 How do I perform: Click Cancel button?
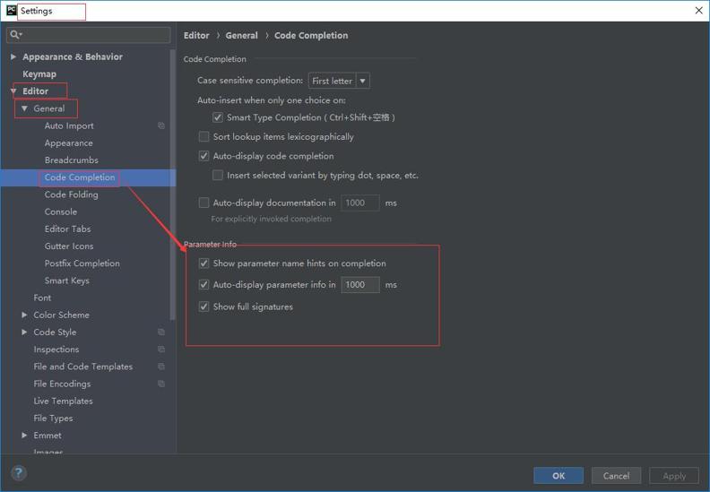616,476
